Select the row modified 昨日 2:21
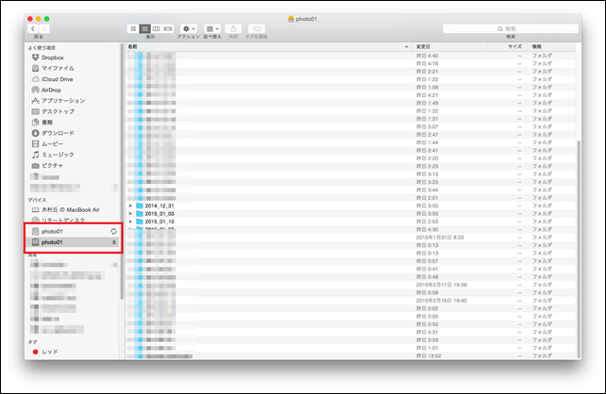 click(350, 72)
